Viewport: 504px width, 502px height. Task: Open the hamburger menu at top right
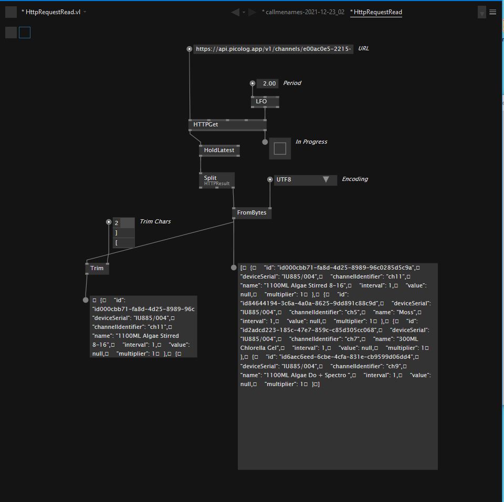coord(492,12)
